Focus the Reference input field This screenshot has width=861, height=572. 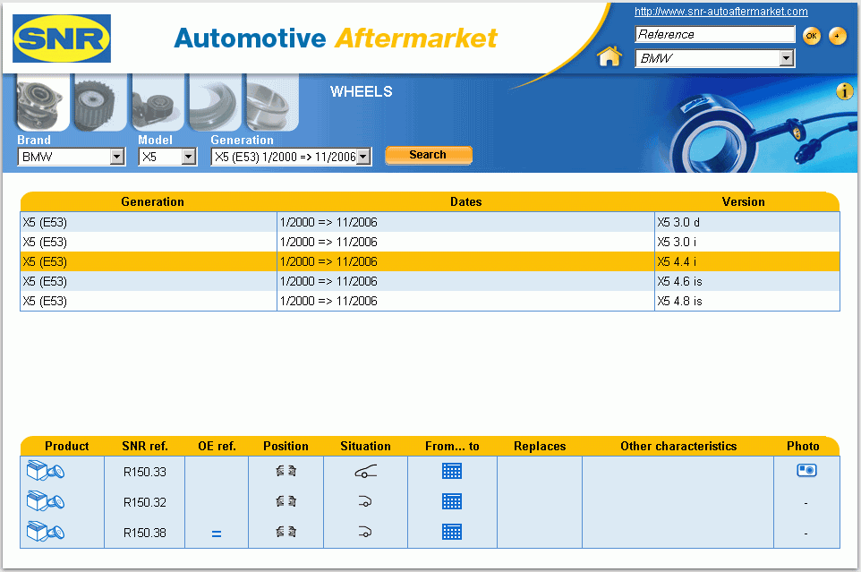715,34
